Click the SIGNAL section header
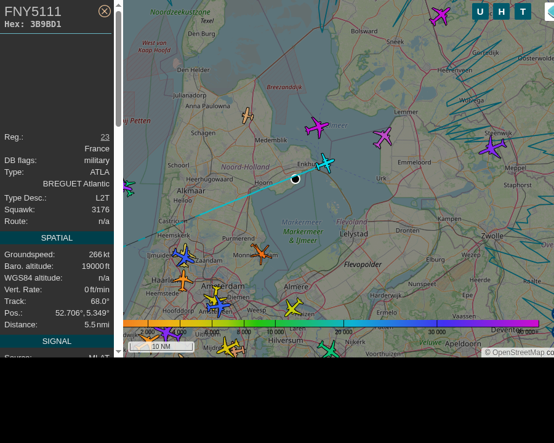Image resolution: width=554 pixels, height=443 pixels. 57,341
